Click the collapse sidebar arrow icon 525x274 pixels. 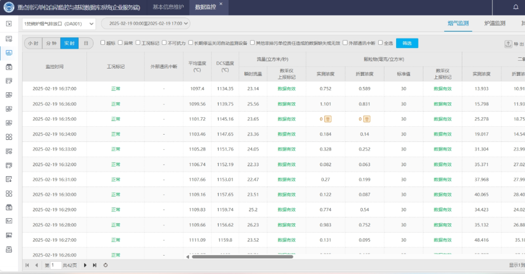(x=9, y=23)
